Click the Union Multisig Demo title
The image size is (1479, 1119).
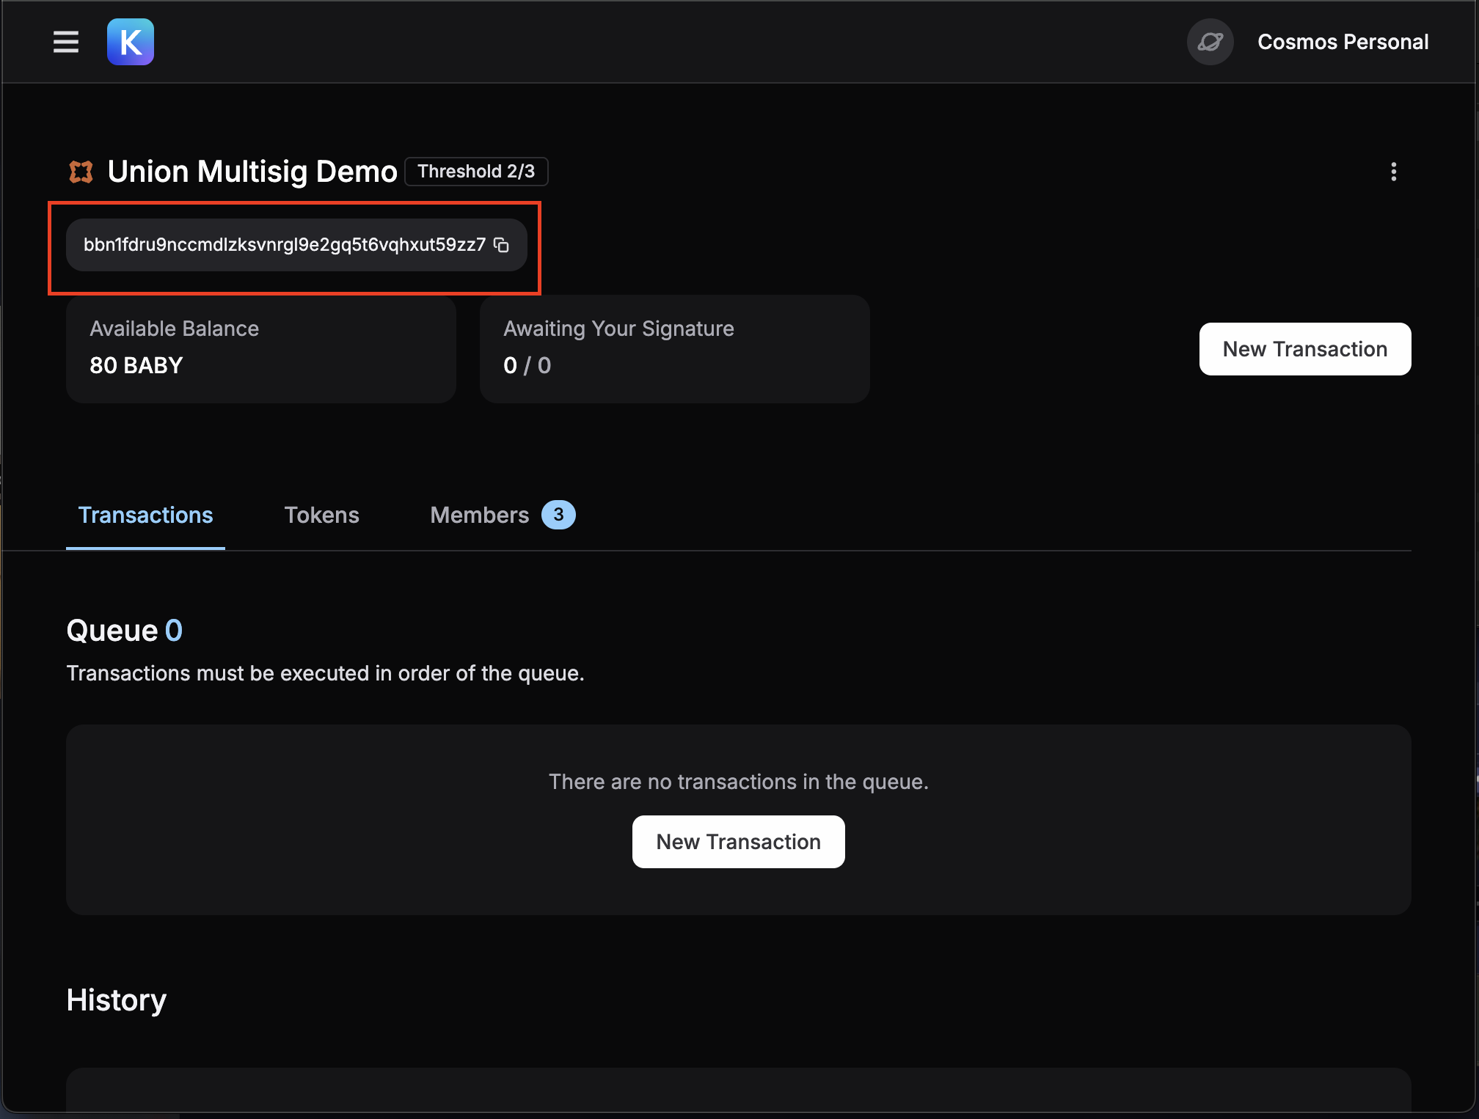[x=252, y=172]
